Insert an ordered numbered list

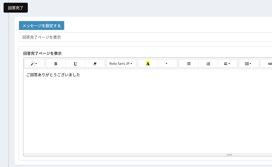(x=208, y=64)
